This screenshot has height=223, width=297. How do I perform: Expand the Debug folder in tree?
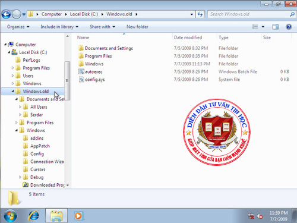point(20,177)
